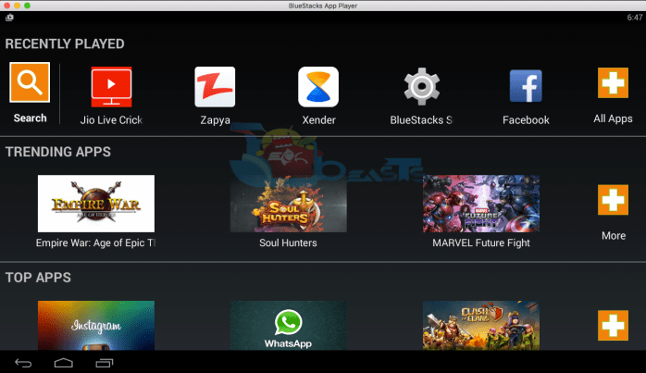Open the orange Search icon
Image resolution: width=646 pixels, height=373 pixels.
point(30,82)
